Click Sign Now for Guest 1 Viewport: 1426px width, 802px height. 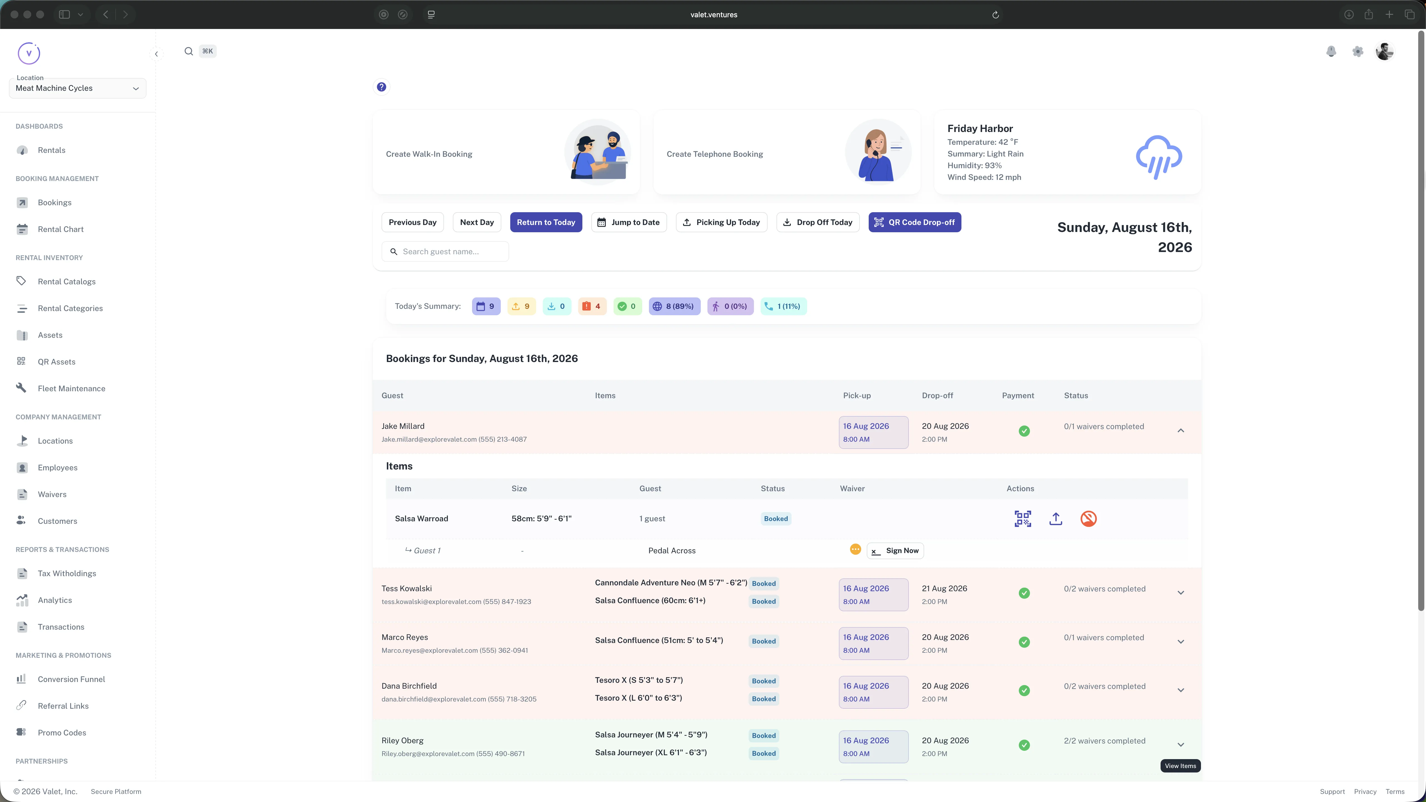point(895,550)
